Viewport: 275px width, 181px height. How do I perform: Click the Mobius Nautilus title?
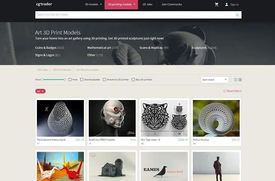[201, 140]
